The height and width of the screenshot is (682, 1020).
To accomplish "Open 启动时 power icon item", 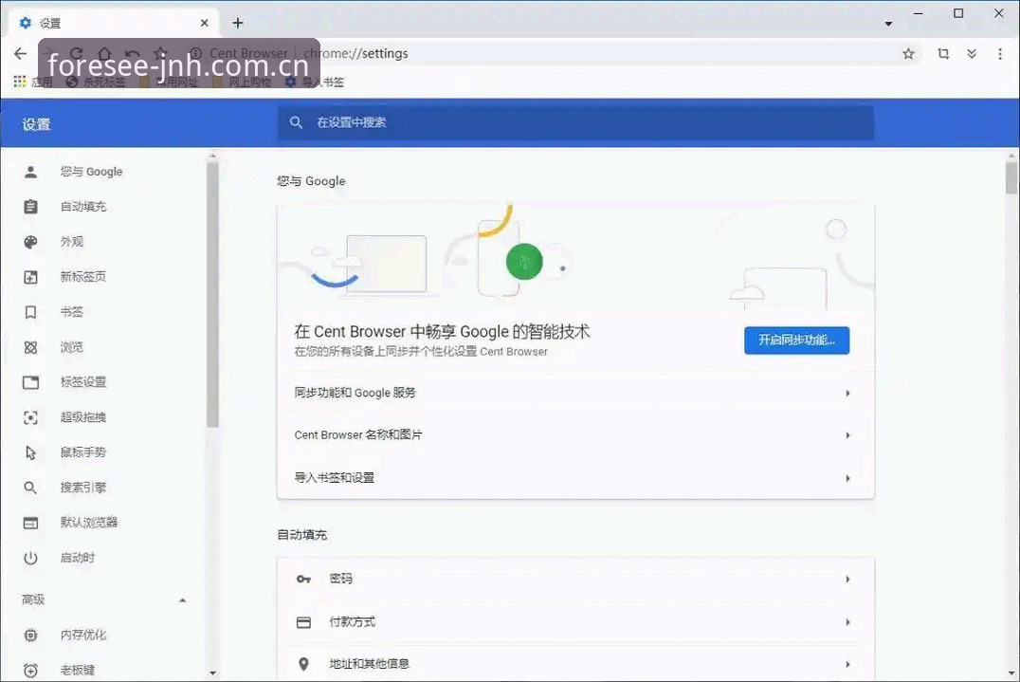I will pos(30,558).
